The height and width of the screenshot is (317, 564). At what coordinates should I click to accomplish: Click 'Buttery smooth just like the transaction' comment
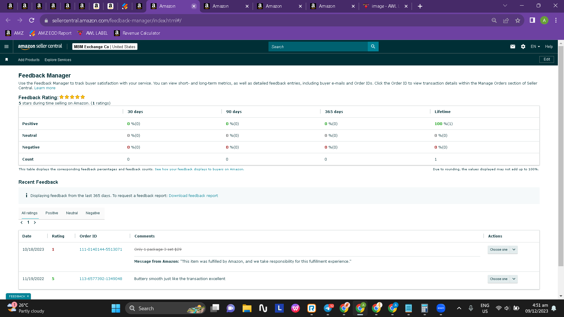tap(180, 279)
